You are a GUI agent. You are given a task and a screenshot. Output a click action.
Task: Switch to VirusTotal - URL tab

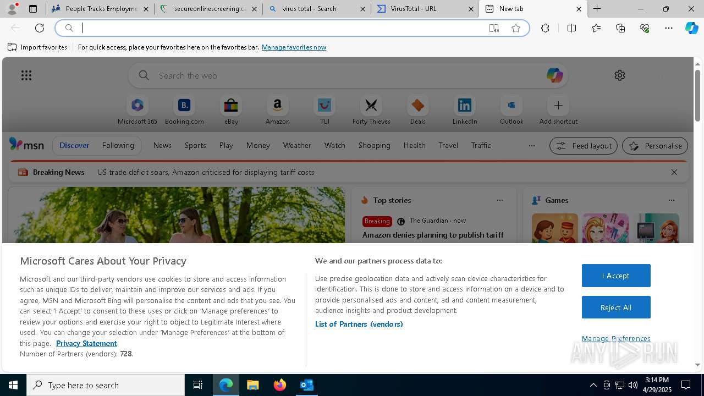pyautogui.click(x=425, y=9)
